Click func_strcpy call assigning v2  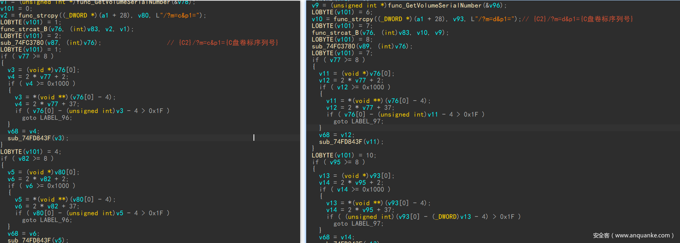click(x=38, y=16)
